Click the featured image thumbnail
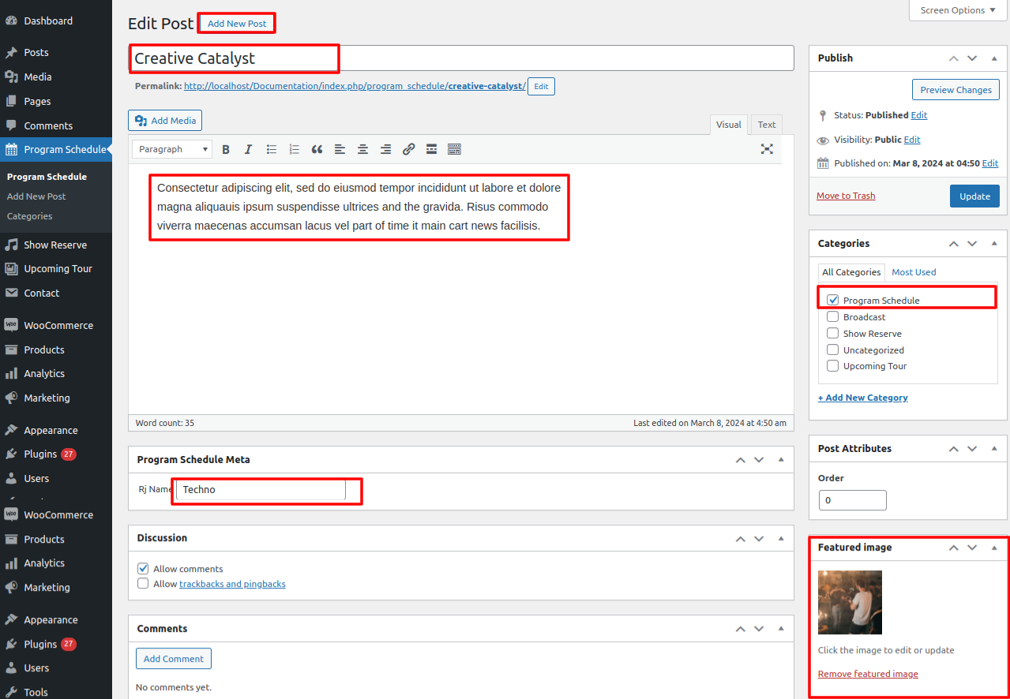1010x699 pixels. (850, 602)
